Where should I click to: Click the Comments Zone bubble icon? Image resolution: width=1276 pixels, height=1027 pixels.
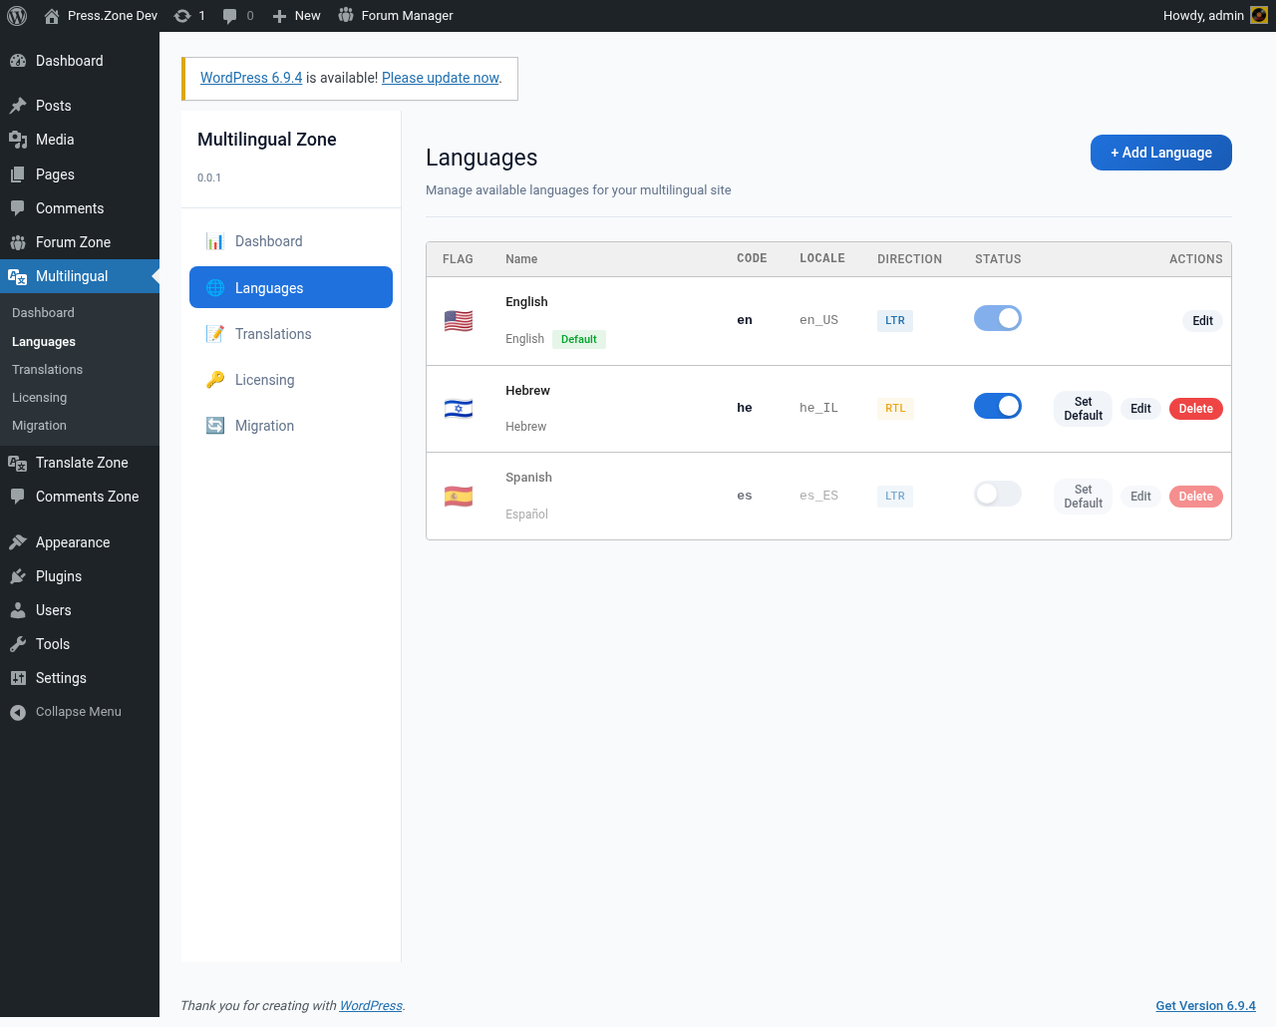click(x=18, y=497)
